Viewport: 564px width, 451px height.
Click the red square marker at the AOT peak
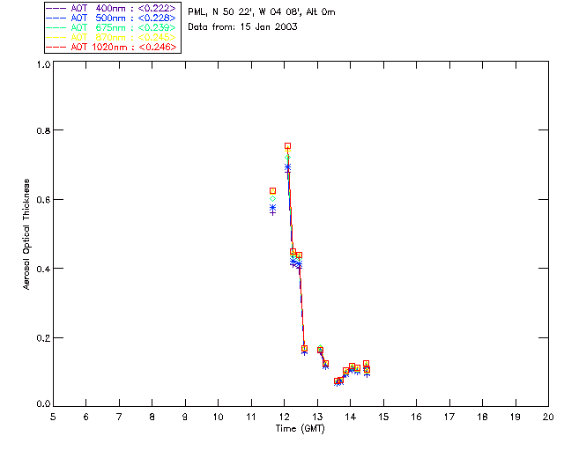point(288,146)
